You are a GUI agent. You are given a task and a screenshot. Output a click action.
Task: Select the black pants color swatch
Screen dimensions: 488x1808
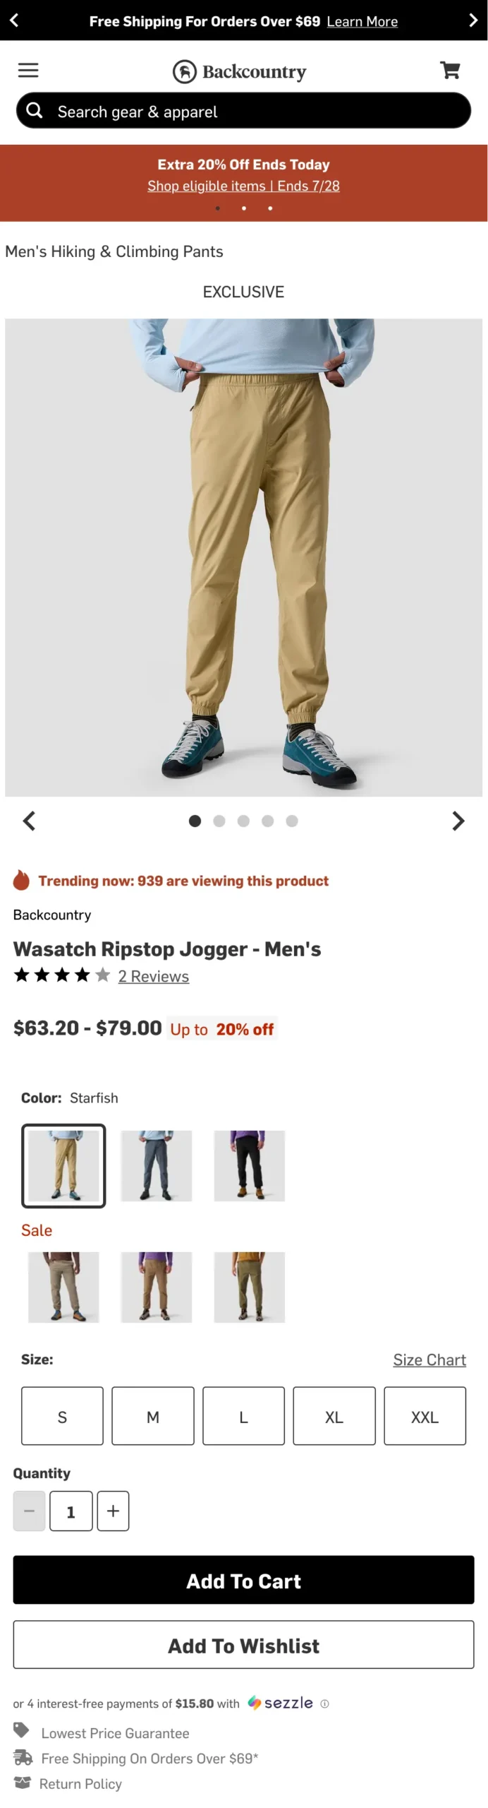pos(249,1165)
